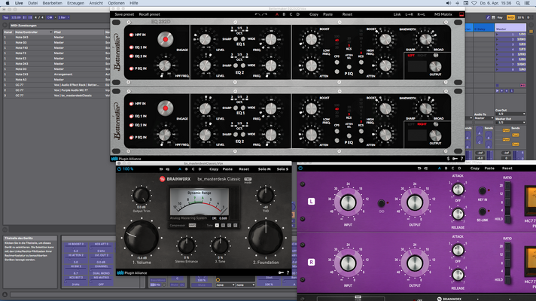Image resolution: width=536 pixels, height=301 pixels.
Task: Toggle EQ 1 IN on the upper EQ unit
Action: tap(131, 47)
